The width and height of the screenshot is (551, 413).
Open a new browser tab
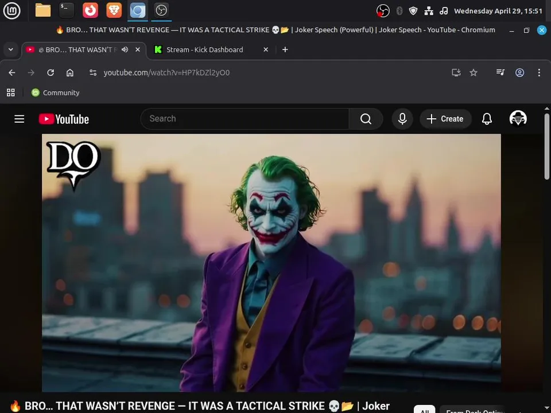pos(285,50)
